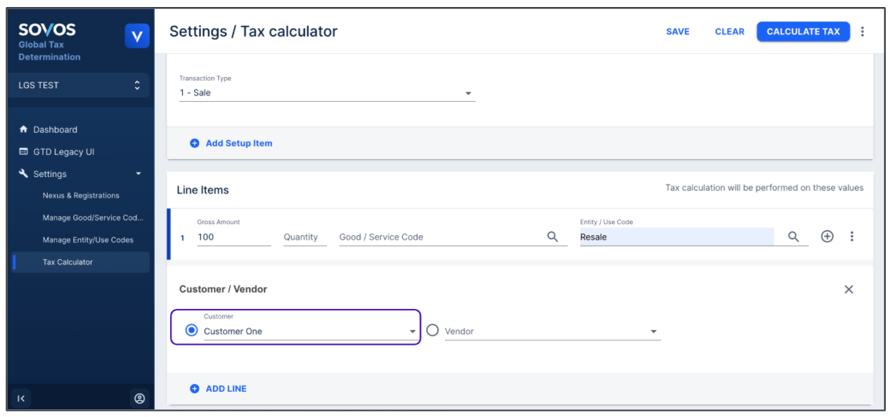Select the Customer radio button
Screen dimensions: 893x417
click(x=191, y=331)
